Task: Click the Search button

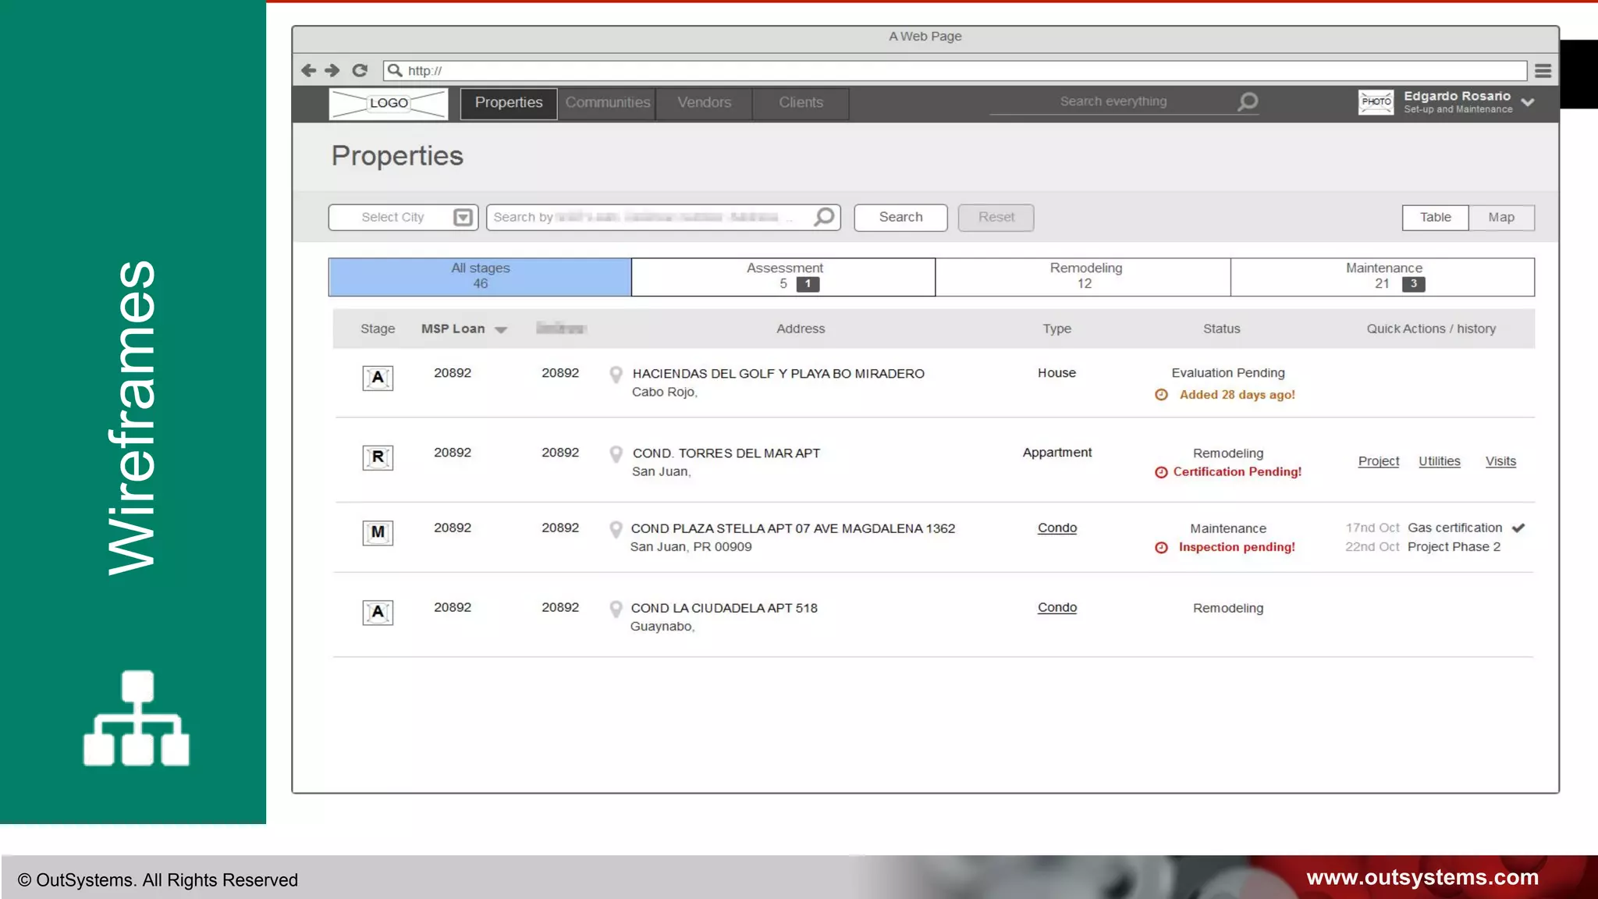Action: (x=900, y=218)
